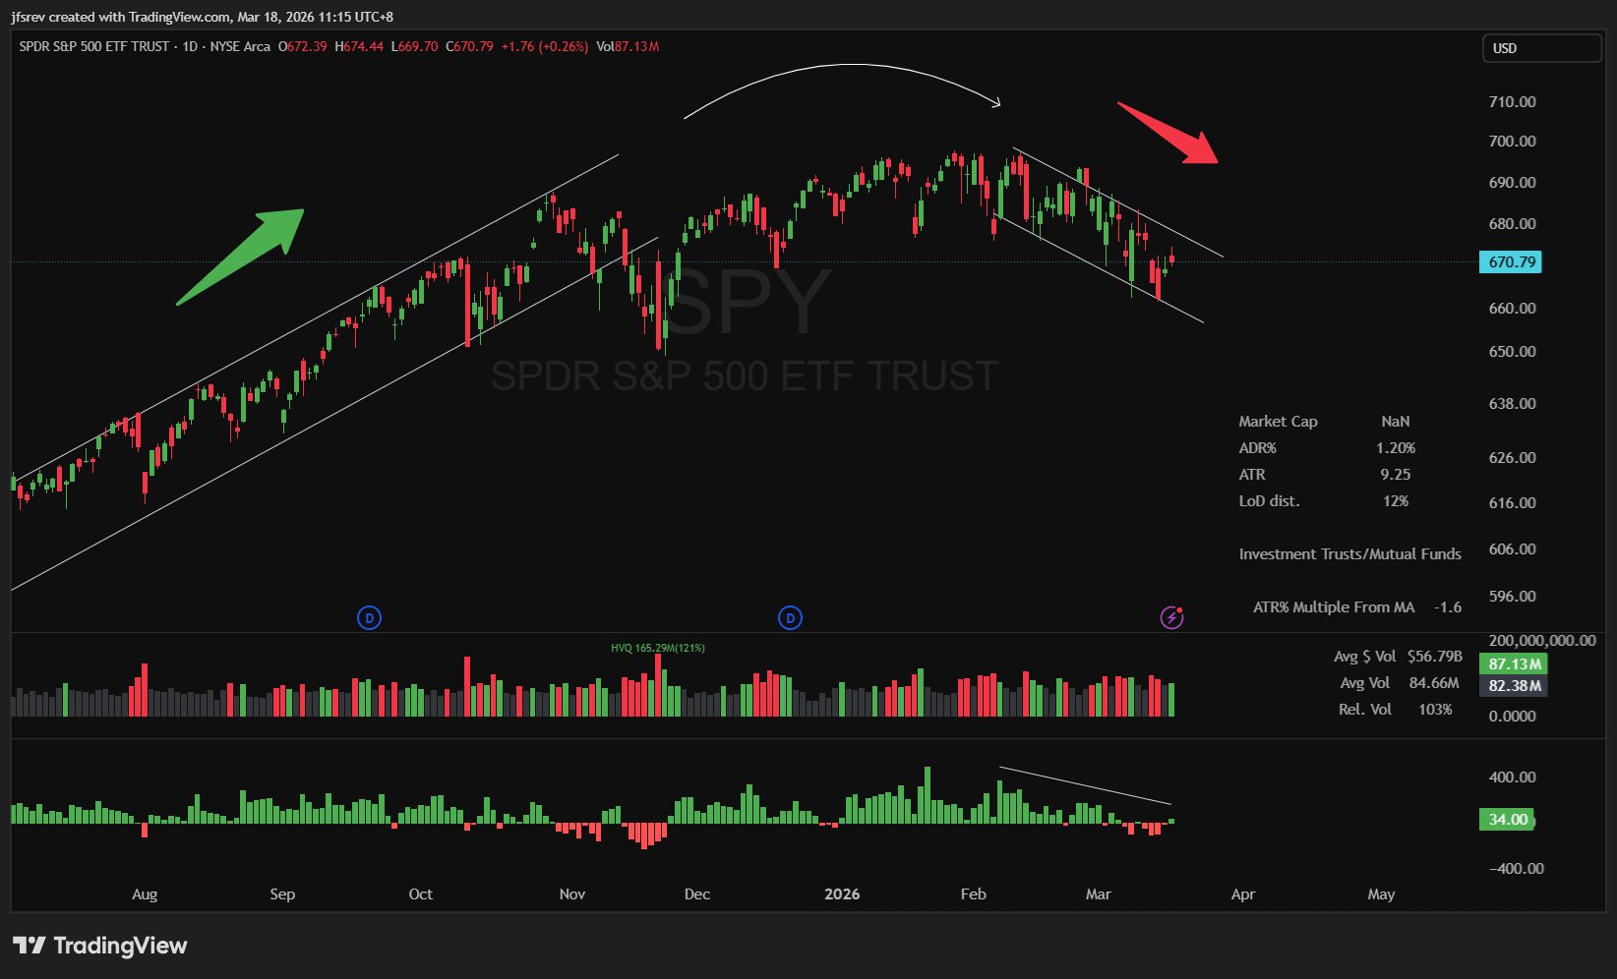
Task: Click the 200,000,000.00 volume scale label
Action: (x=1542, y=641)
